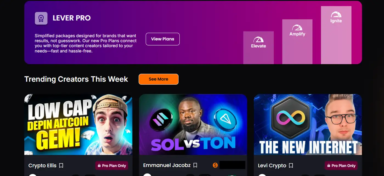Image resolution: width=384 pixels, height=176 pixels.
Task: Click the Amplify gauge icon
Action: pos(297,28)
